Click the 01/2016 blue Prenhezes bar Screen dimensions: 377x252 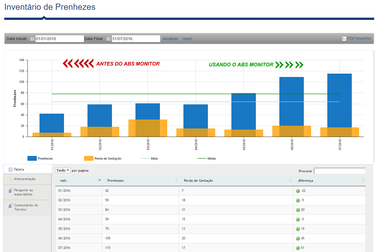click(52, 123)
